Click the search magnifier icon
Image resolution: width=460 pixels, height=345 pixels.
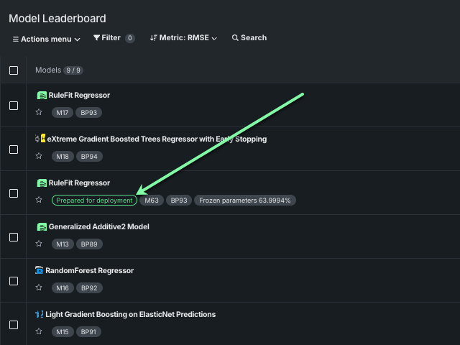(x=235, y=38)
